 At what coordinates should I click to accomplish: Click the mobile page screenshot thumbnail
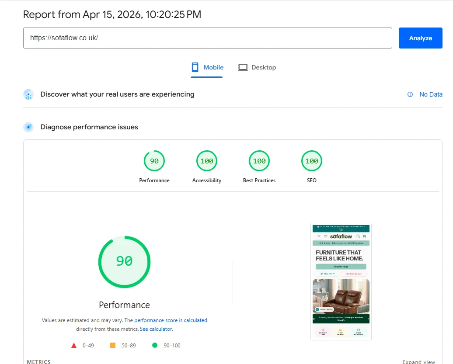341,281
